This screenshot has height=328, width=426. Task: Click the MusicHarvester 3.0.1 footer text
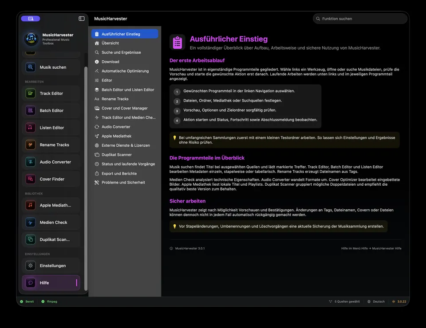189,248
